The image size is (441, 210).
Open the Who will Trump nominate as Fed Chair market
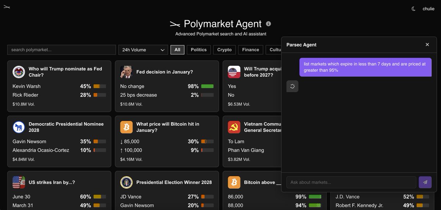point(65,72)
